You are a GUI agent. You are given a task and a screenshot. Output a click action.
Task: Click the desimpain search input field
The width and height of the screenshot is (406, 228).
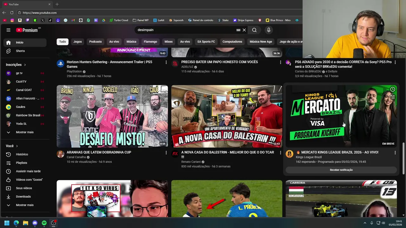[186, 30]
